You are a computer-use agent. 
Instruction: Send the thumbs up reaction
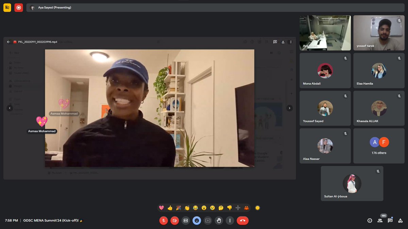pos(170,208)
